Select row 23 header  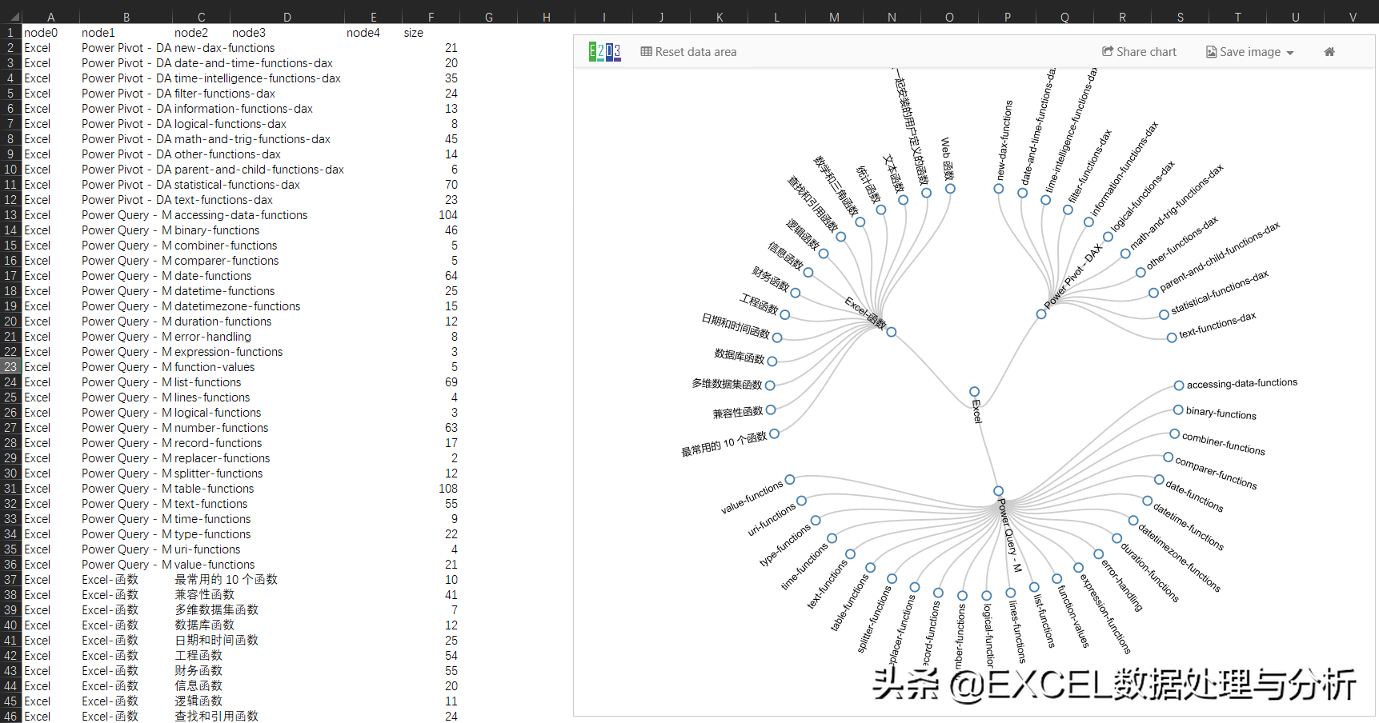click(x=10, y=367)
